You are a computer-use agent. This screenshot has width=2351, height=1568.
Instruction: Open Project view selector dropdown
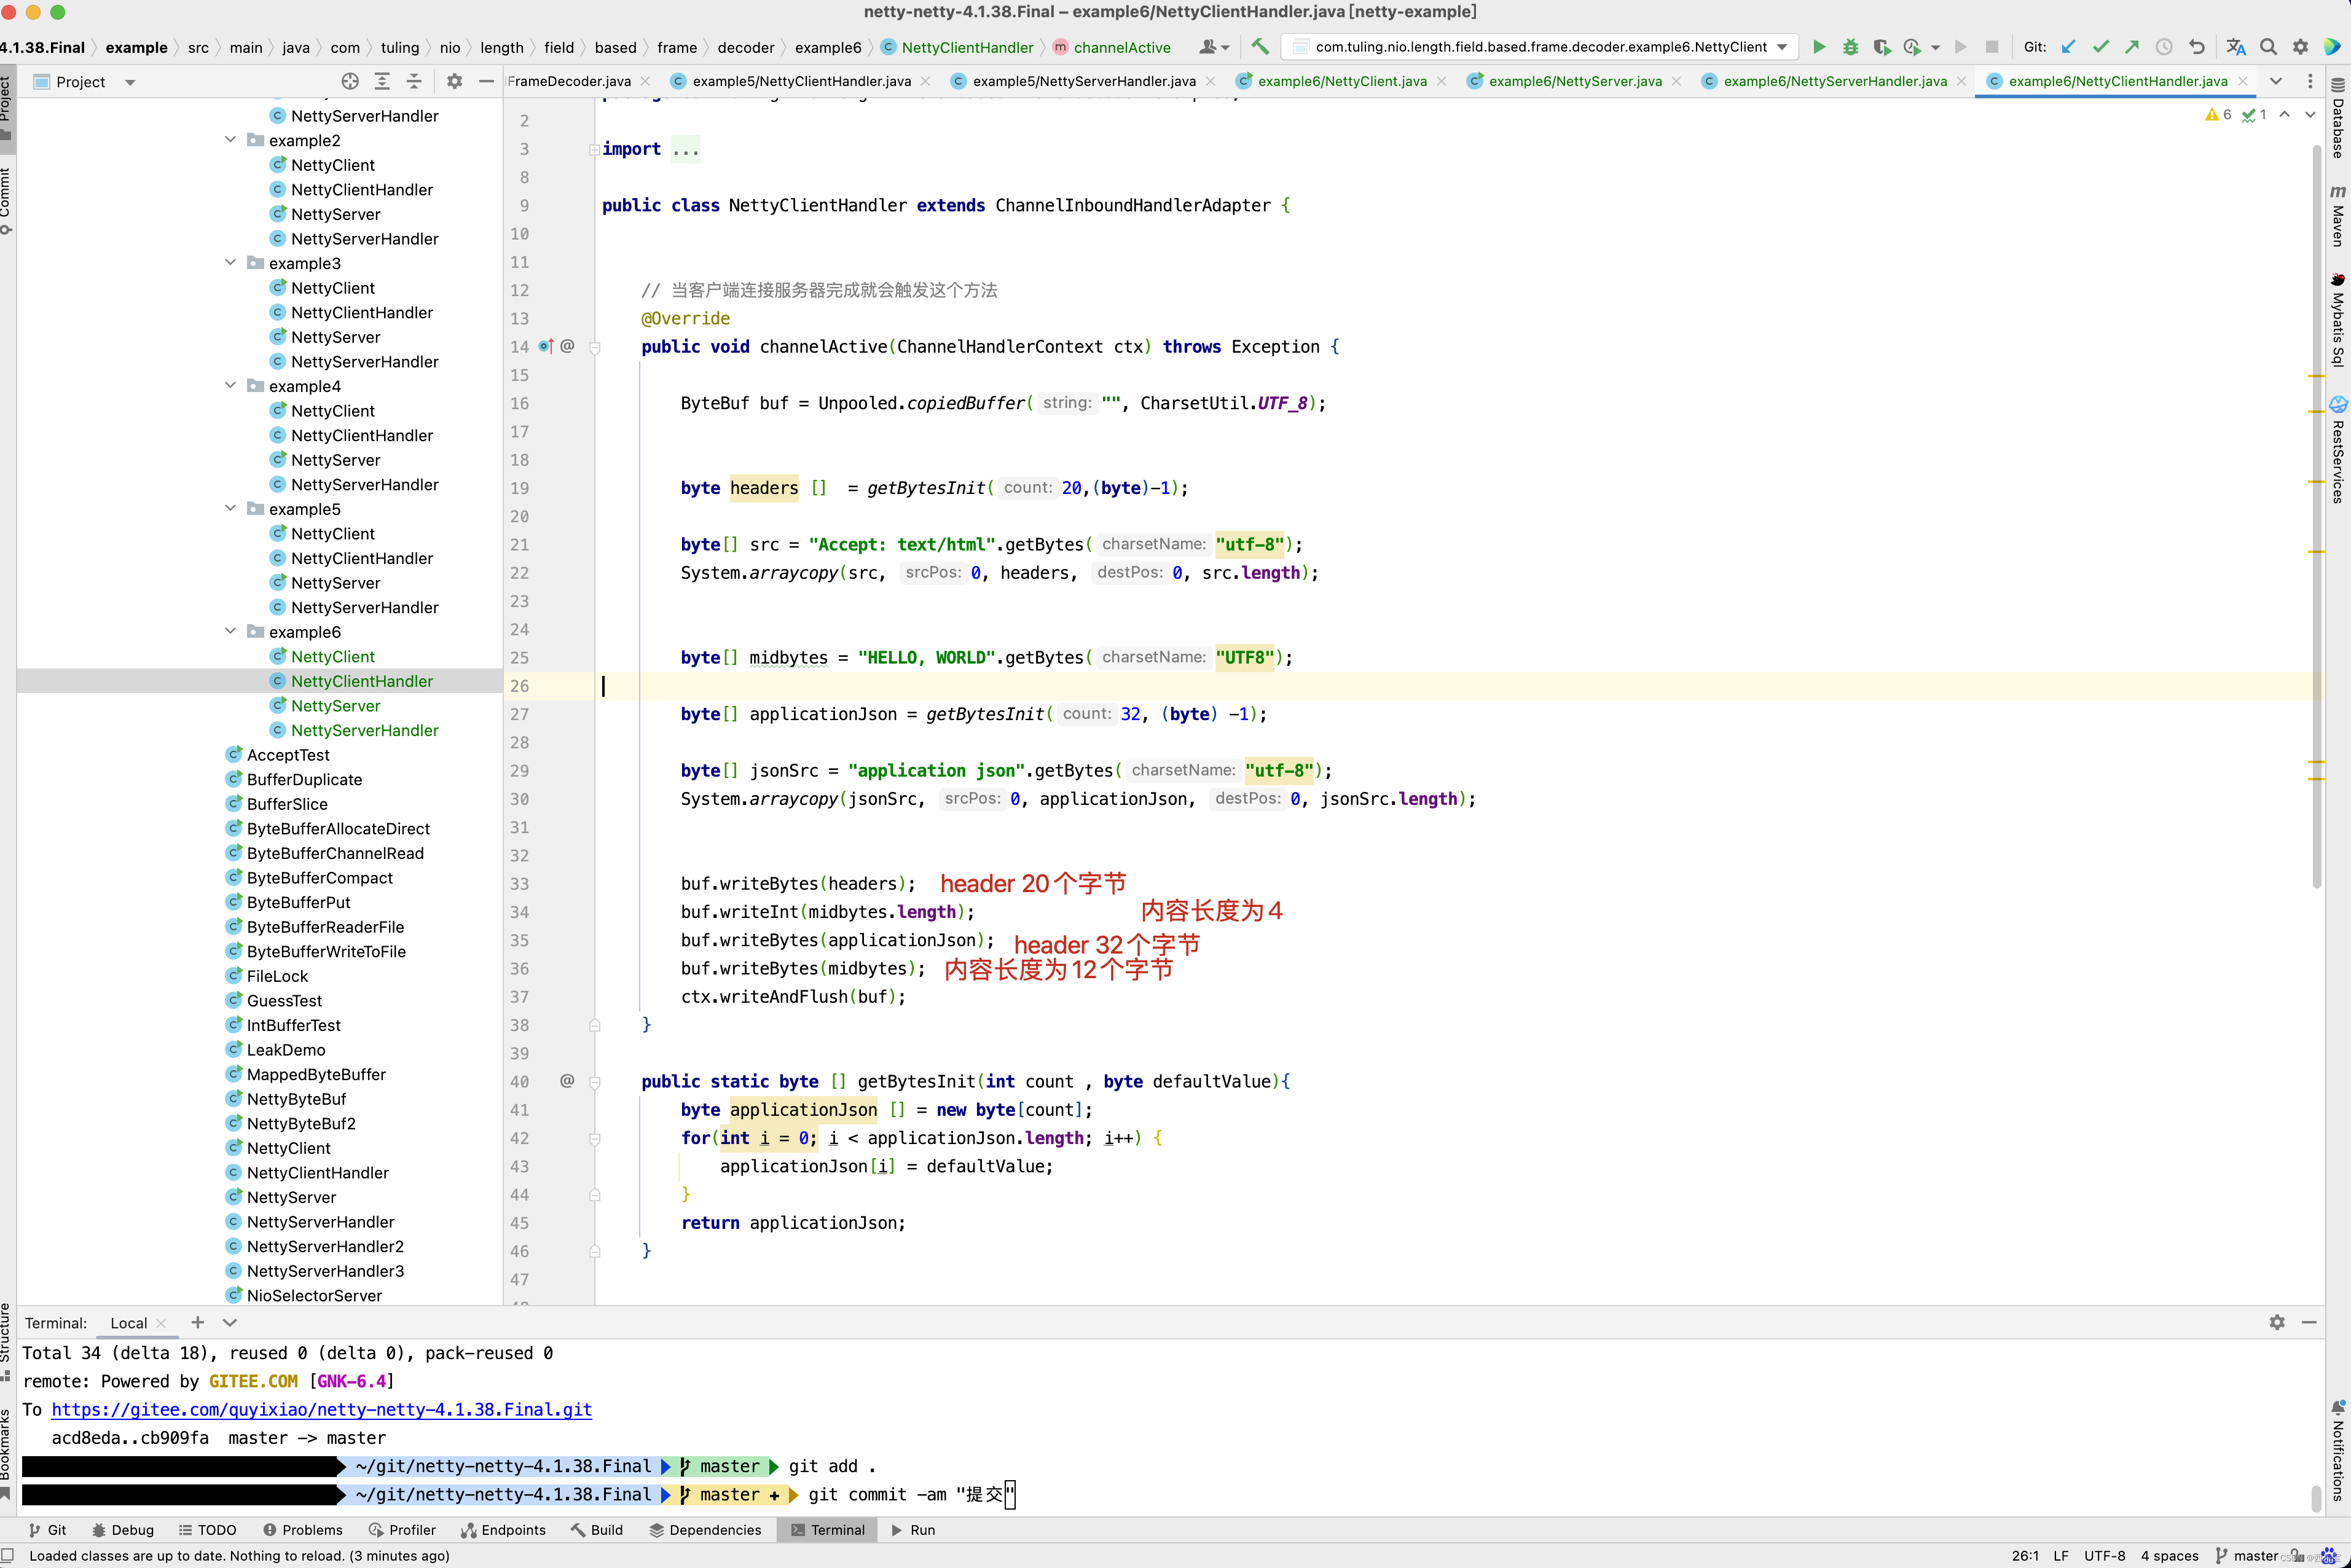coord(130,82)
